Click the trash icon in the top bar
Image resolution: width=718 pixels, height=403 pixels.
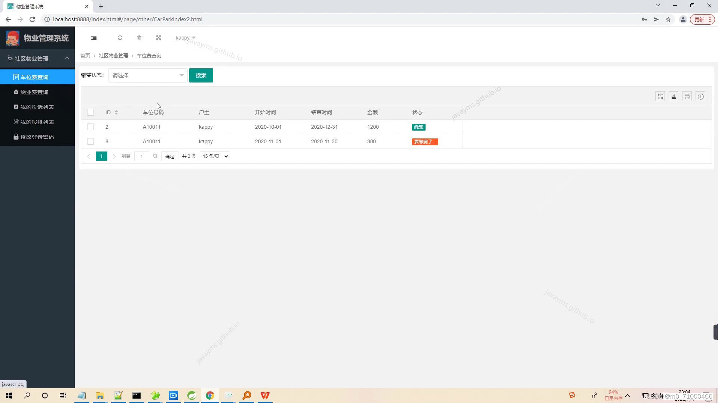coord(139,38)
